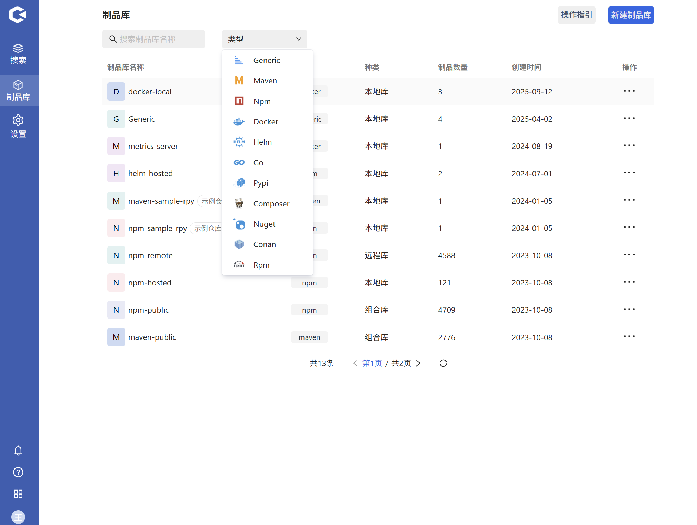The height and width of the screenshot is (525, 697).
Task: Open the apps grid icon
Action: [x=18, y=494]
